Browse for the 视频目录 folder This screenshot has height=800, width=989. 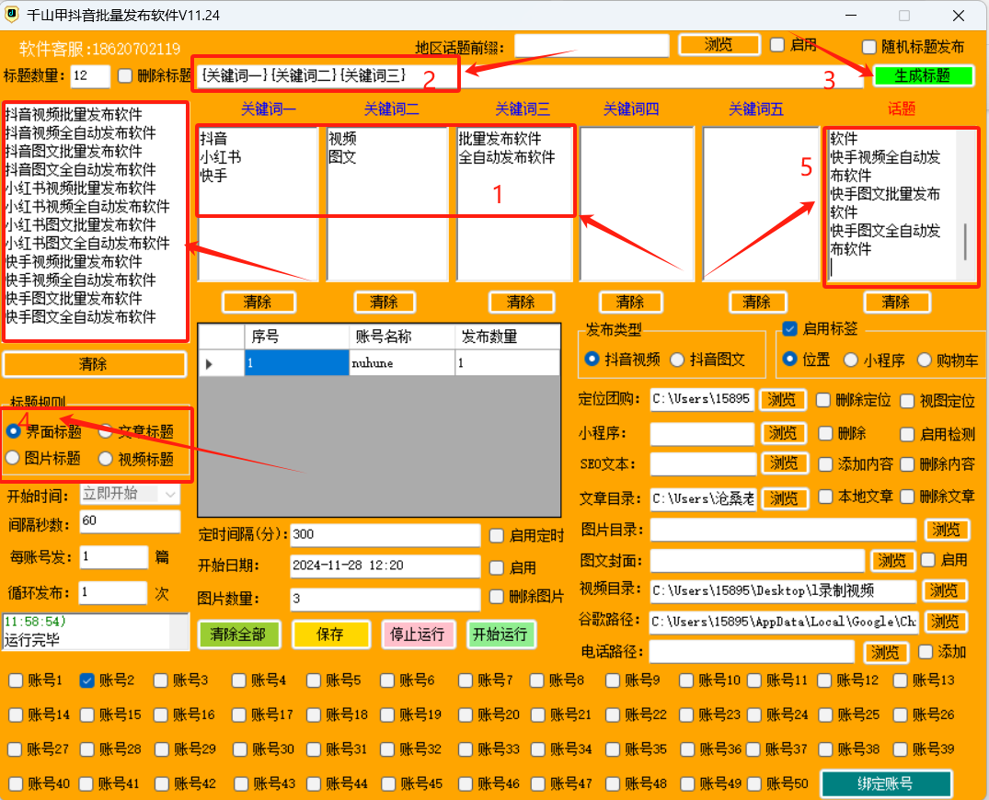945,591
